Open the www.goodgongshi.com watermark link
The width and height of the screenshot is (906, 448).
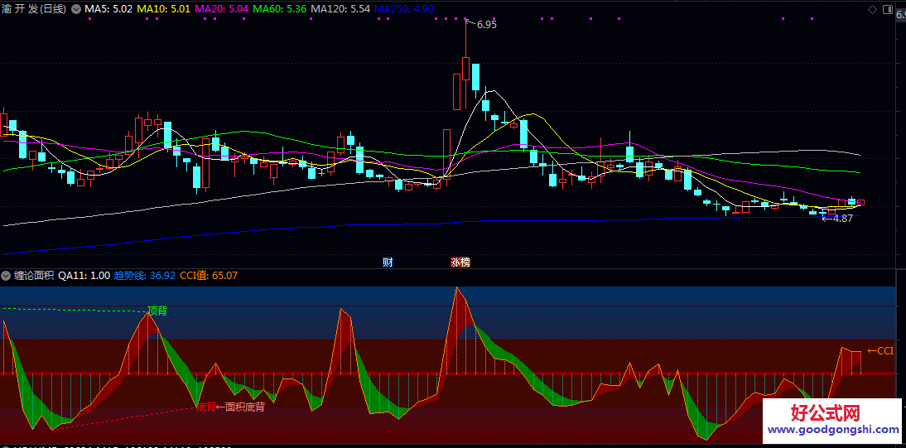(x=832, y=430)
